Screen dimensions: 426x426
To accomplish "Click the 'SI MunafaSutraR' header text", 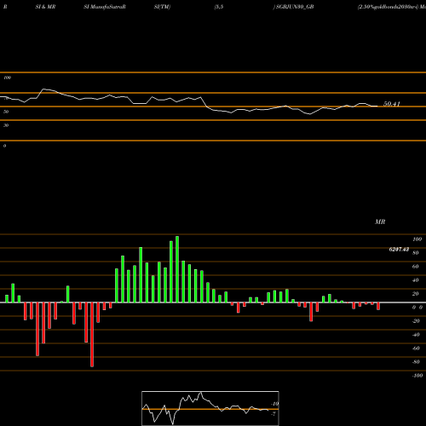I will click(x=105, y=7).
